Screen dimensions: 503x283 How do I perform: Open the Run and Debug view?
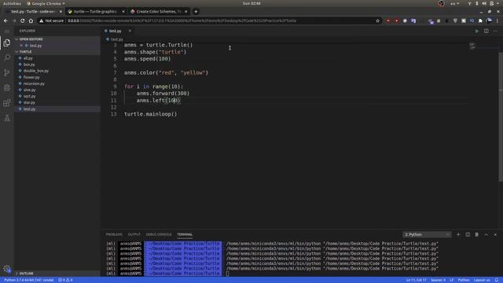click(7, 87)
